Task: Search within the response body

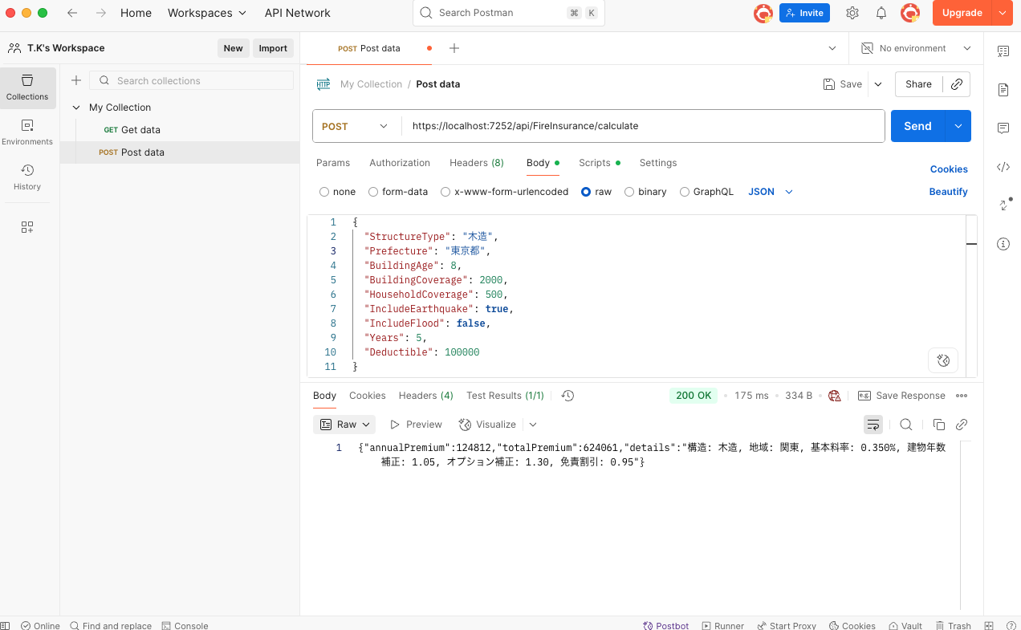Action: 906,425
